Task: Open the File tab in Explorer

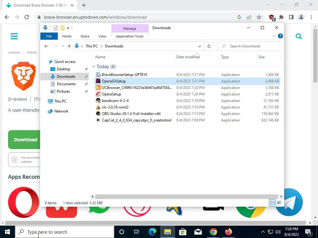Action: click(49, 36)
